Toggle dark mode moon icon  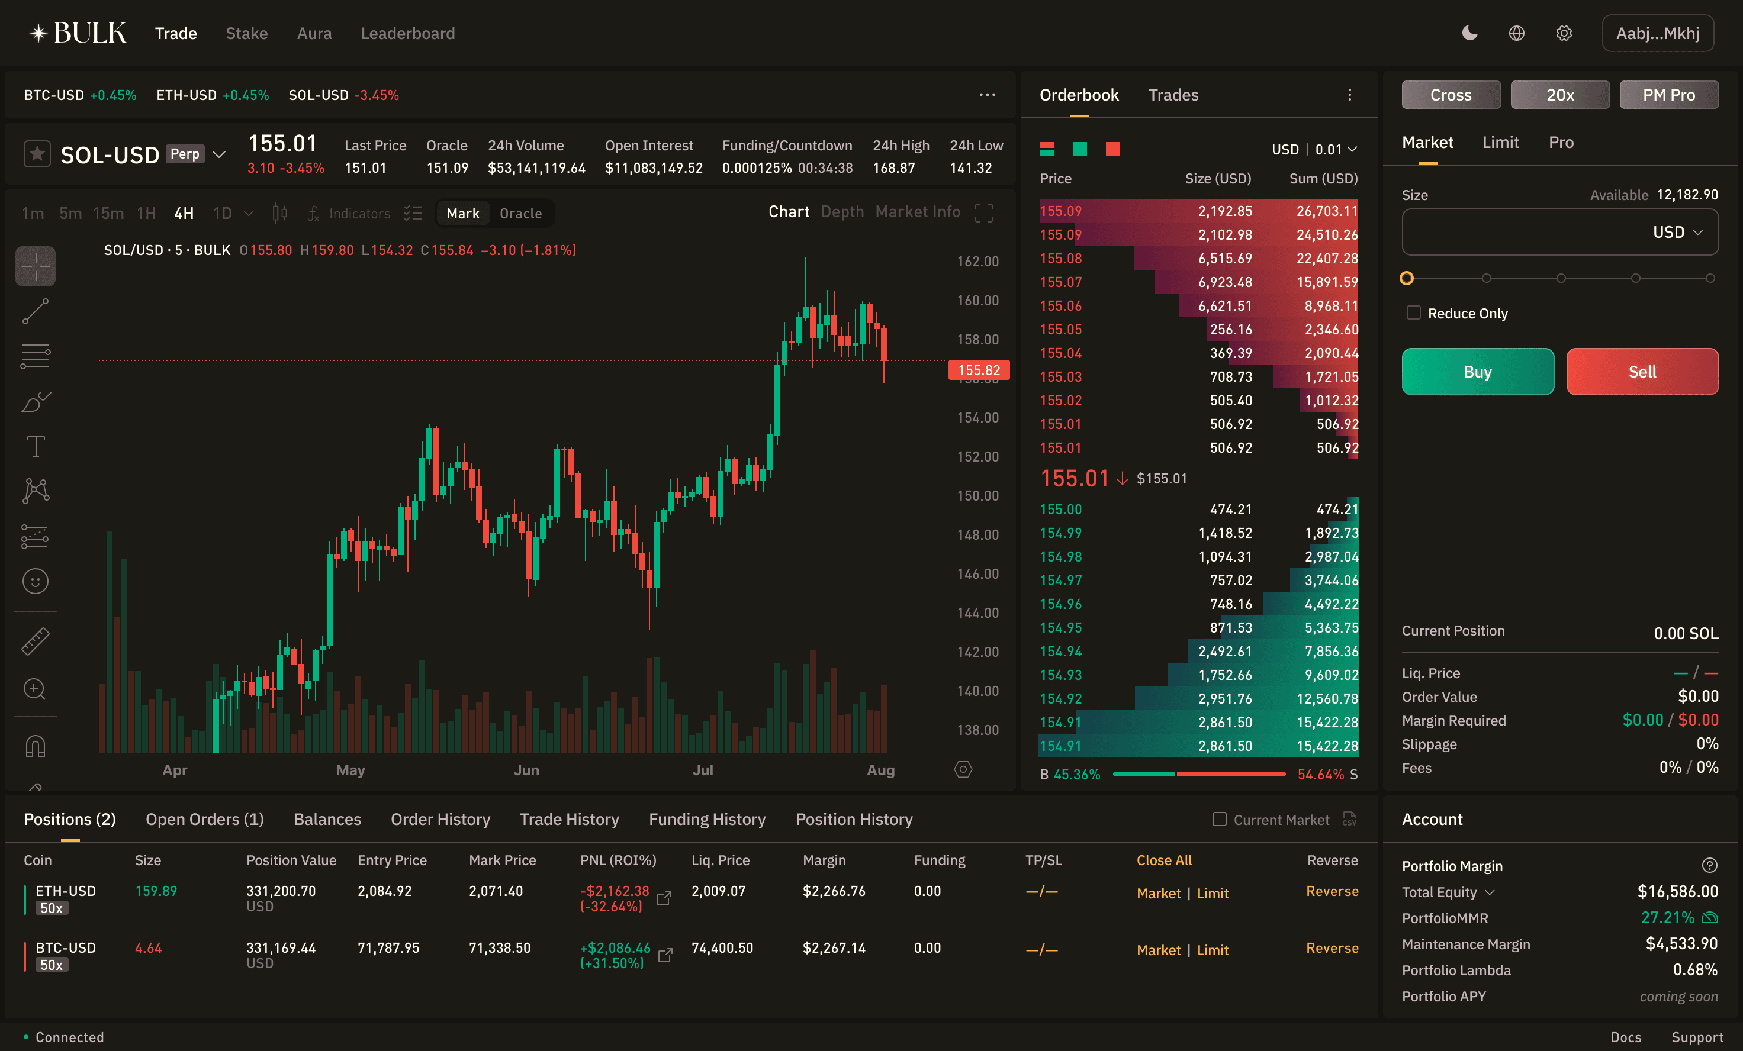[1469, 33]
